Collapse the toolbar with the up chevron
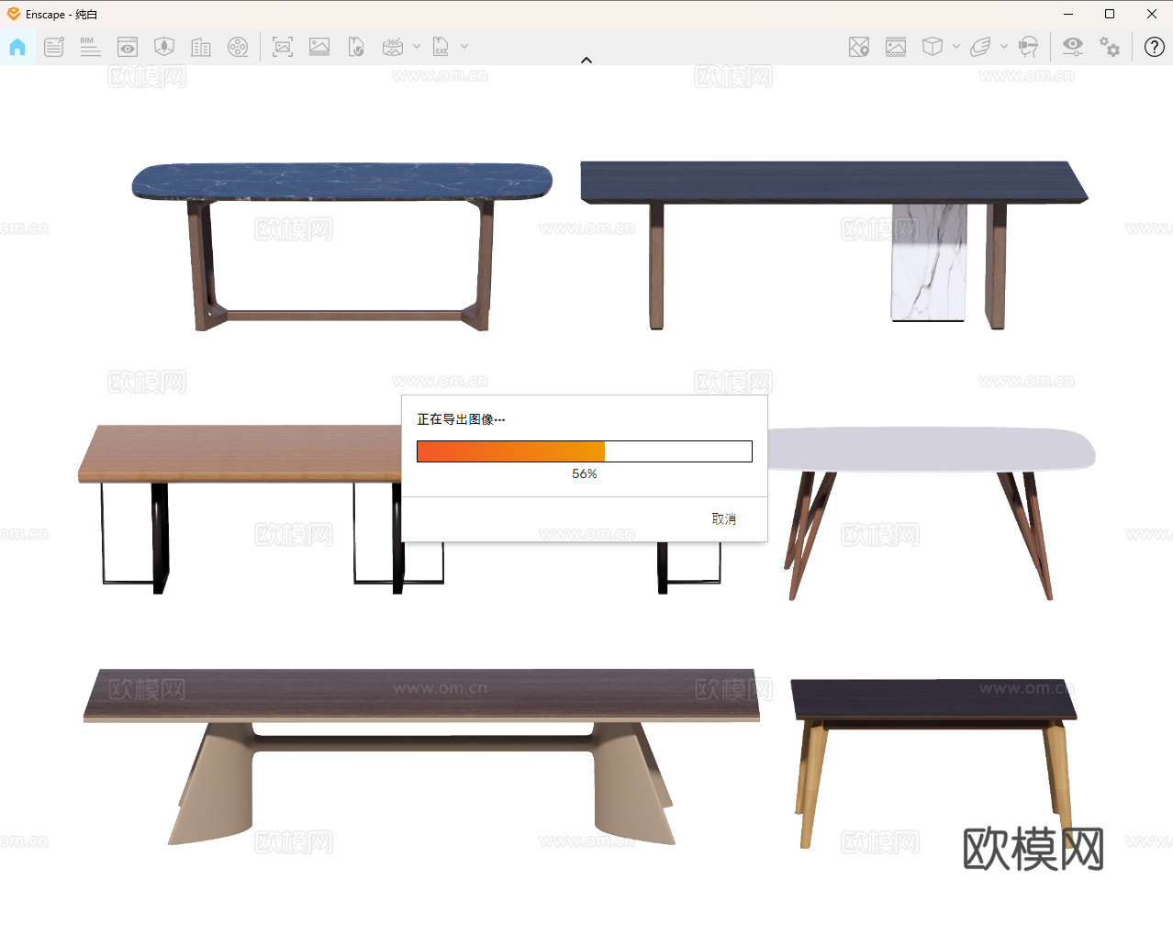The width and height of the screenshot is (1173, 946). [586, 61]
